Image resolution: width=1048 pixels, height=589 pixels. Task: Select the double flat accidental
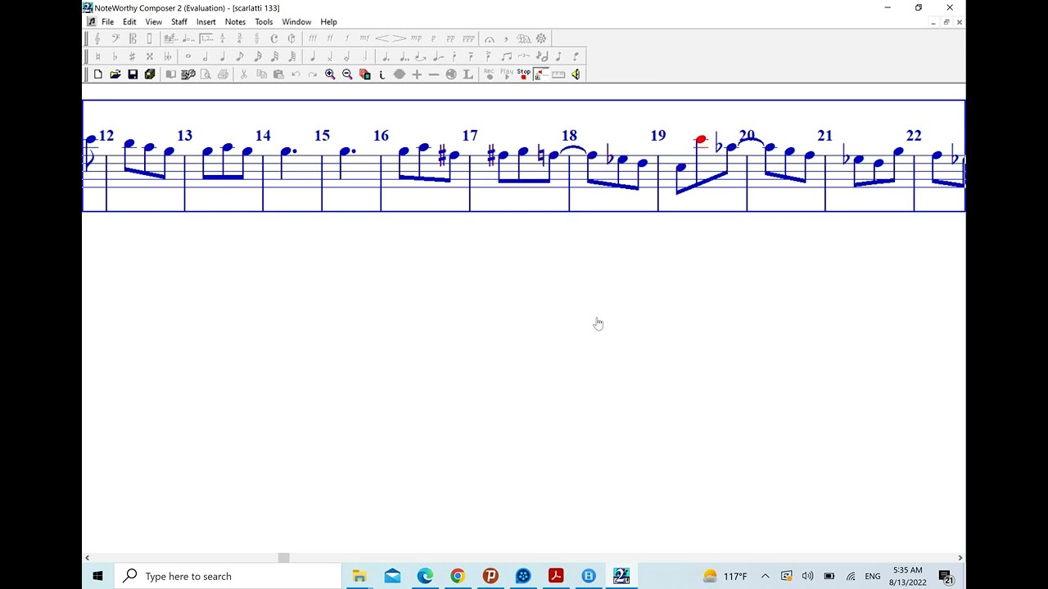[168, 56]
